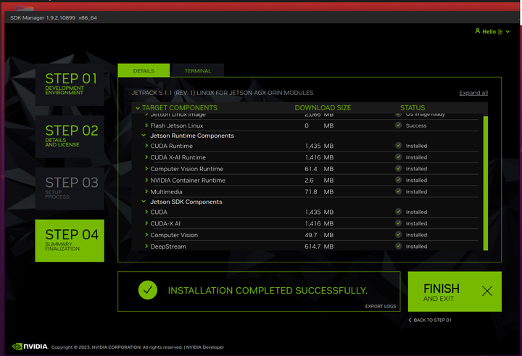Expand the CUDA-X AI row
Image resolution: width=522 pixels, height=356 pixels.
pos(146,223)
